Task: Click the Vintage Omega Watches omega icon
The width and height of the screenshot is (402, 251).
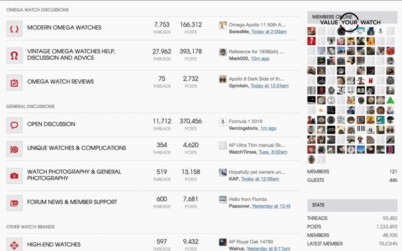Action: [x=14, y=55]
